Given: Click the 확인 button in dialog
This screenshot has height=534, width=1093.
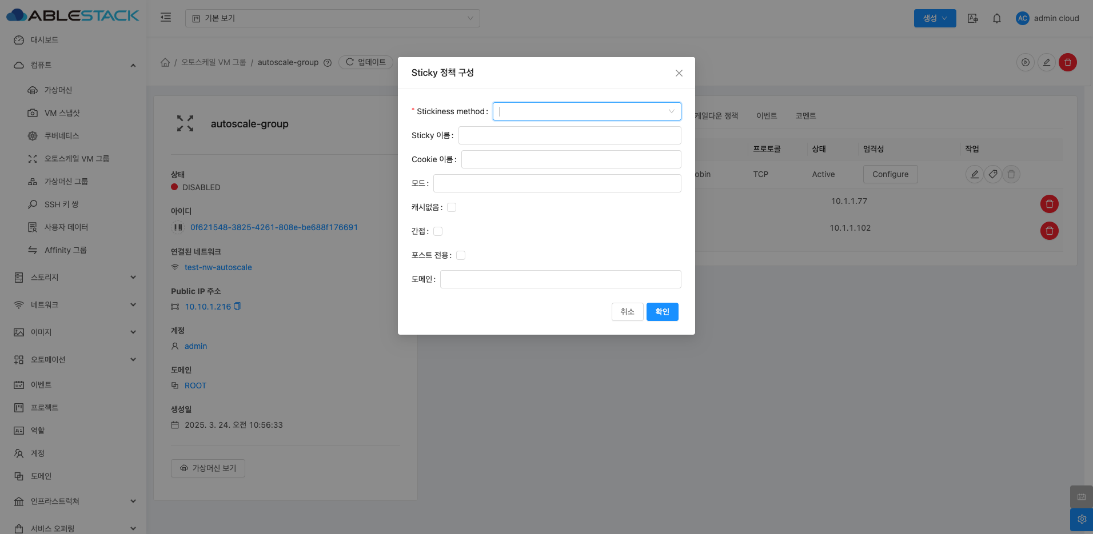Looking at the screenshot, I should coord(662,312).
